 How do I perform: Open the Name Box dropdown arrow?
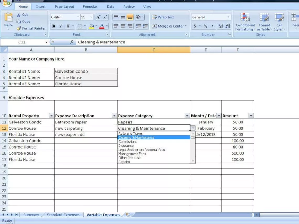(46, 42)
